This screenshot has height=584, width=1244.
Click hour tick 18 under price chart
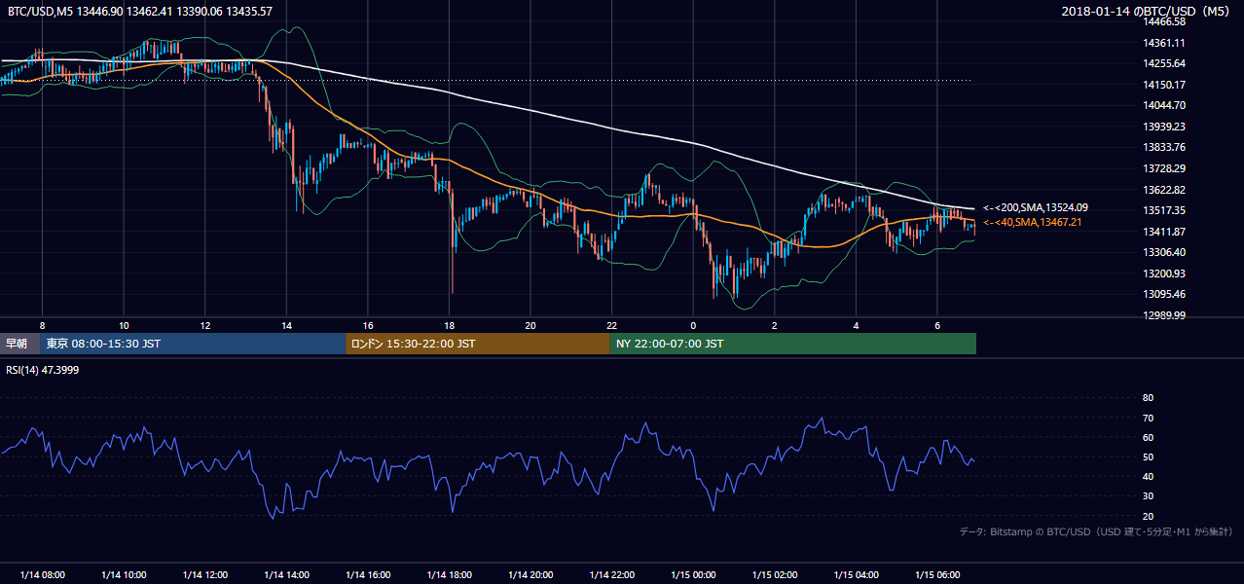coord(449,325)
